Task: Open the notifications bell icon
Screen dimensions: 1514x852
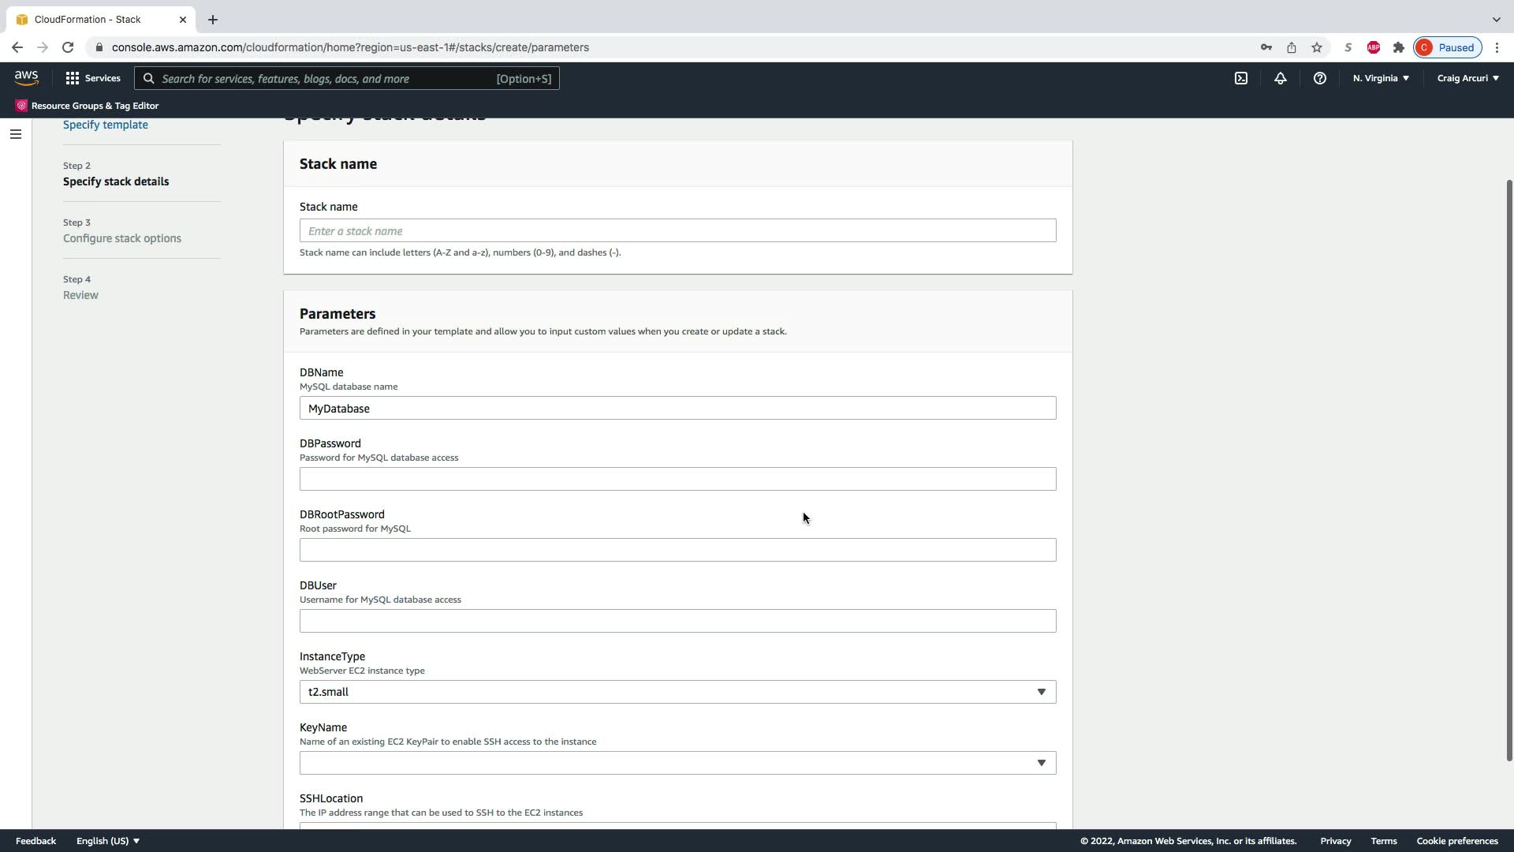Action: pyautogui.click(x=1281, y=78)
